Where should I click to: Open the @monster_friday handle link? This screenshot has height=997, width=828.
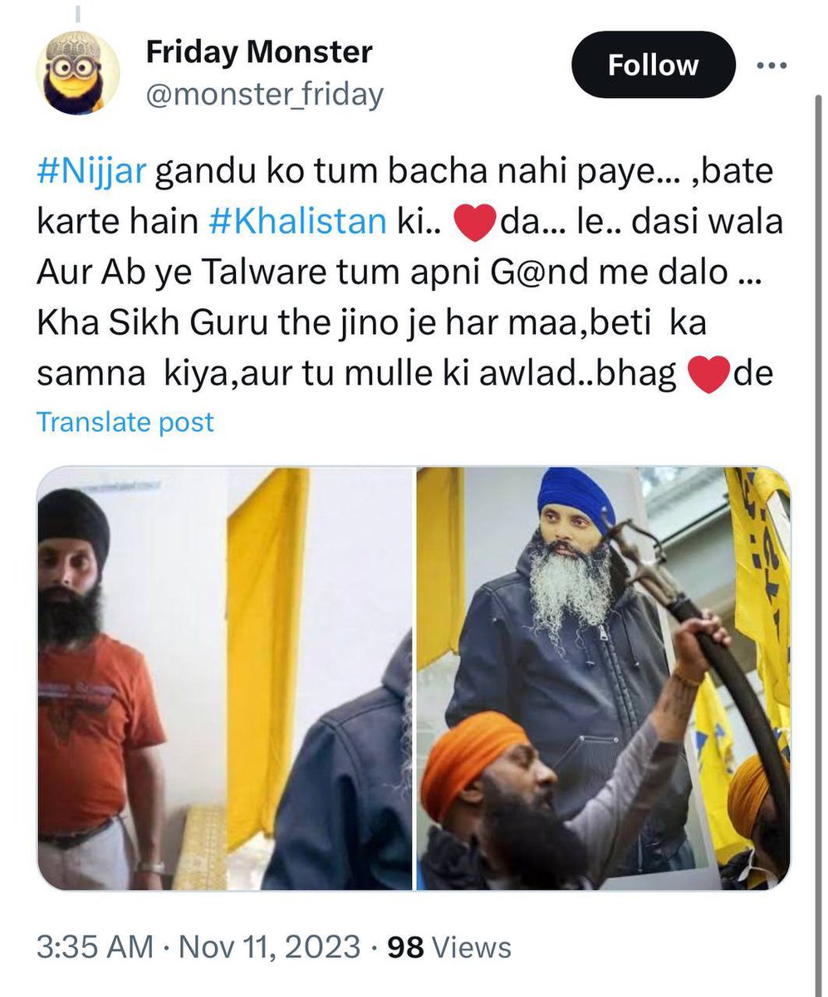coord(265,95)
